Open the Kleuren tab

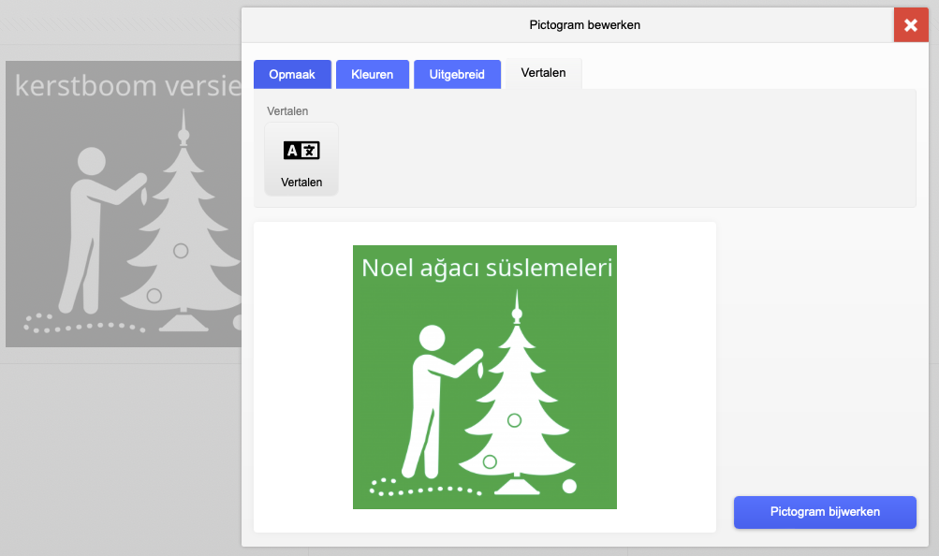coord(373,74)
